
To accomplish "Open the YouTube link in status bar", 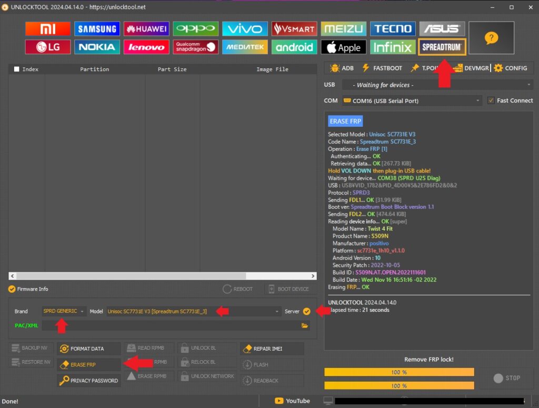I will (292, 401).
